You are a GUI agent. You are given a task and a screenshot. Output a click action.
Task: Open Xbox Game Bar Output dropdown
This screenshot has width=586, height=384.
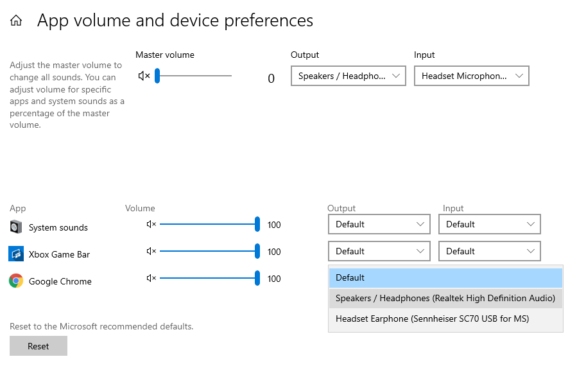379,252
